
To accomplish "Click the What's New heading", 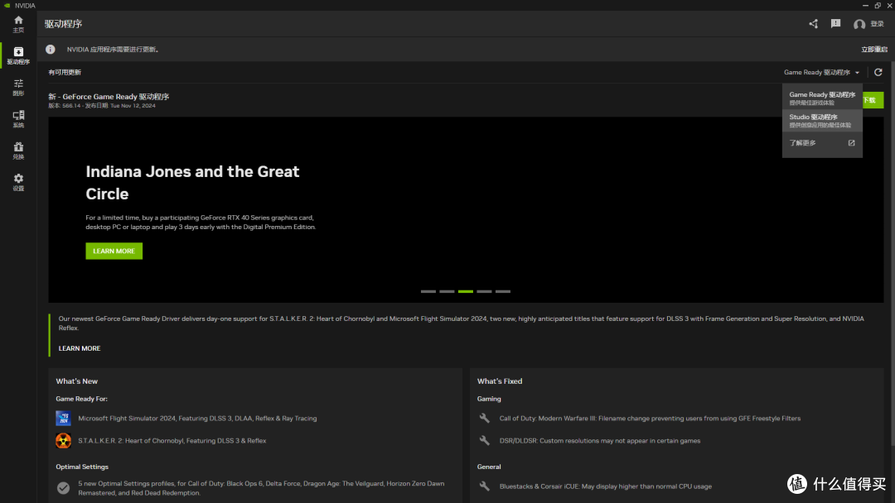I will pyautogui.click(x=76, y=381).
